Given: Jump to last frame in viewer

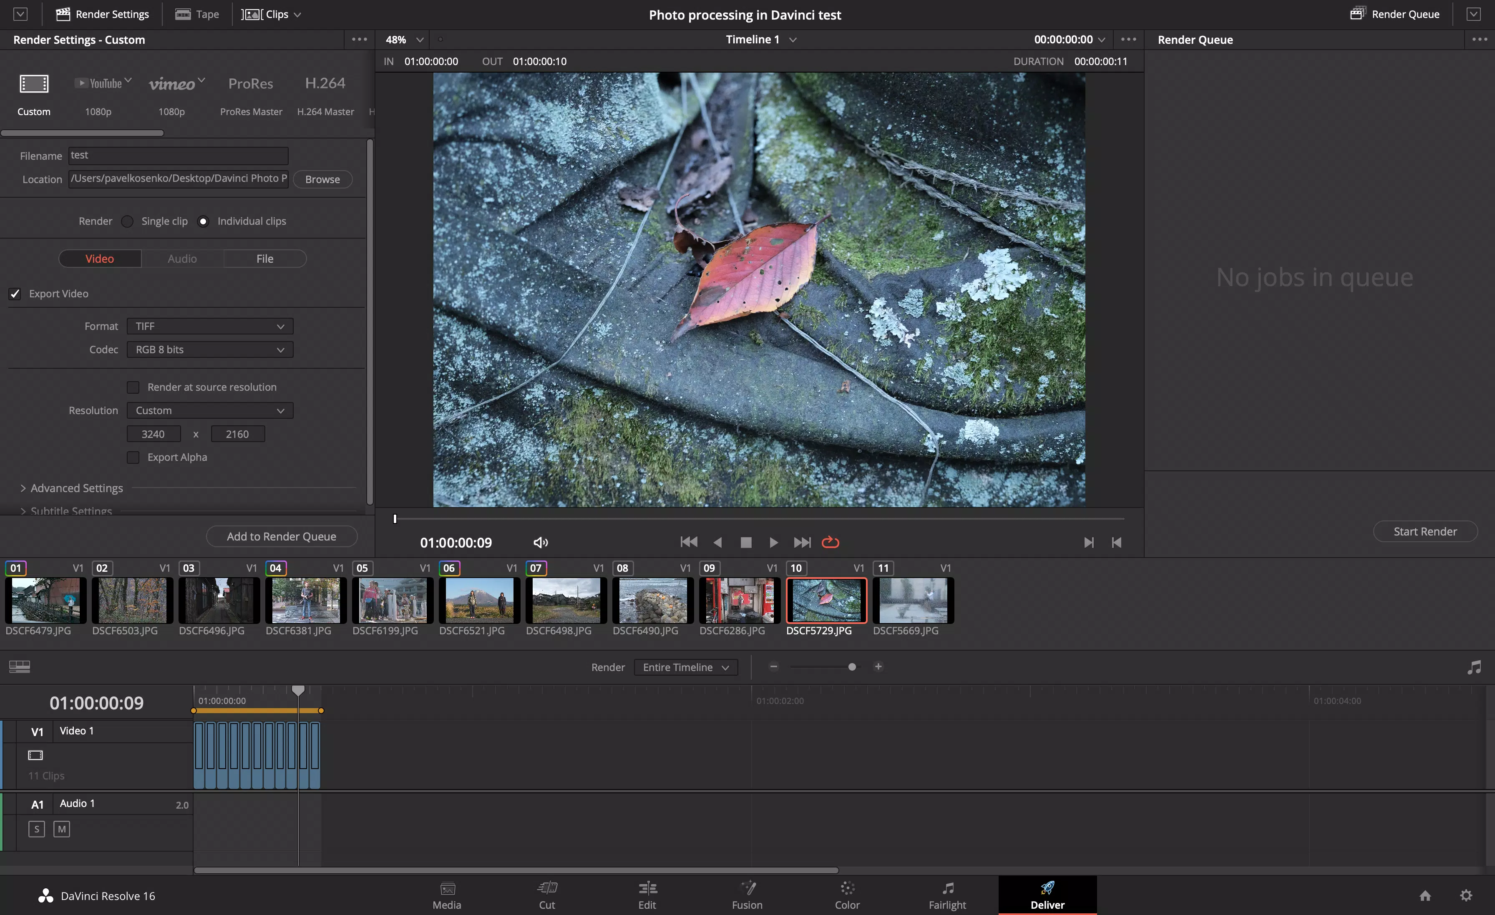Looking at the screenshot, I should coord(802,543).
